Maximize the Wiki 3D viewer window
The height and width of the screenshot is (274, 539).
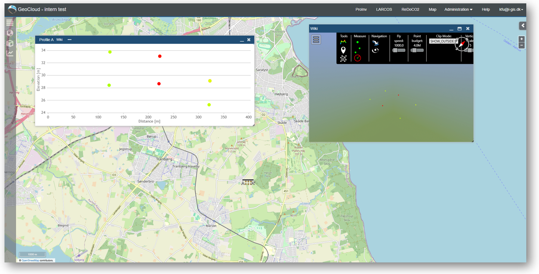pos(459,28)
